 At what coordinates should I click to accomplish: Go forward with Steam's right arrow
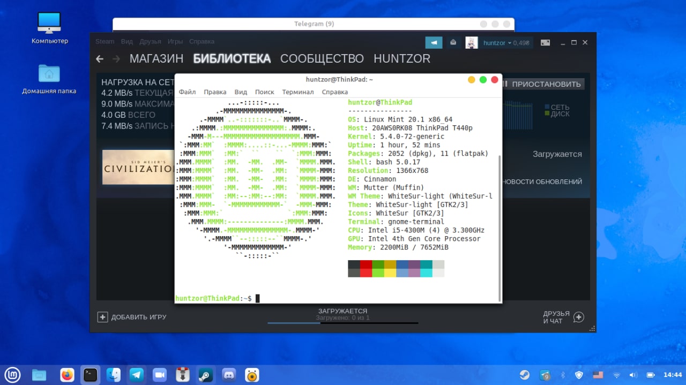(x=116, y=59)
